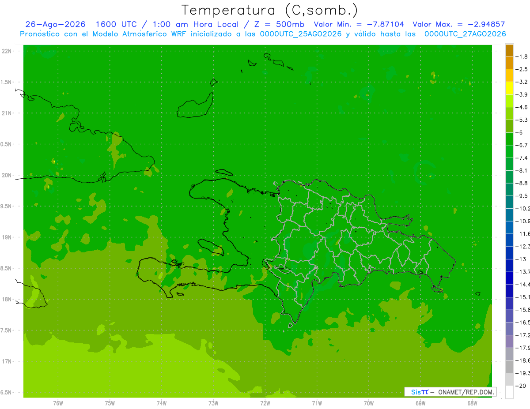This screenshot has height=409, width=530.
Task: Click the "70W" longitude label
Action: coord(369,403)
